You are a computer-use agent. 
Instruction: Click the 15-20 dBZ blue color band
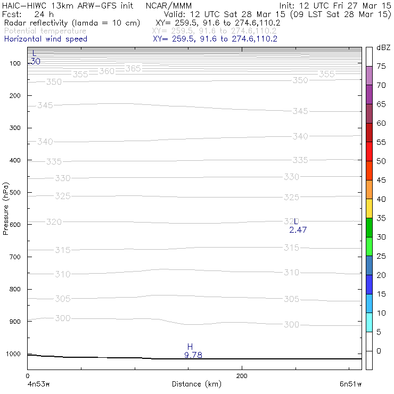click(x=369, y=284)
